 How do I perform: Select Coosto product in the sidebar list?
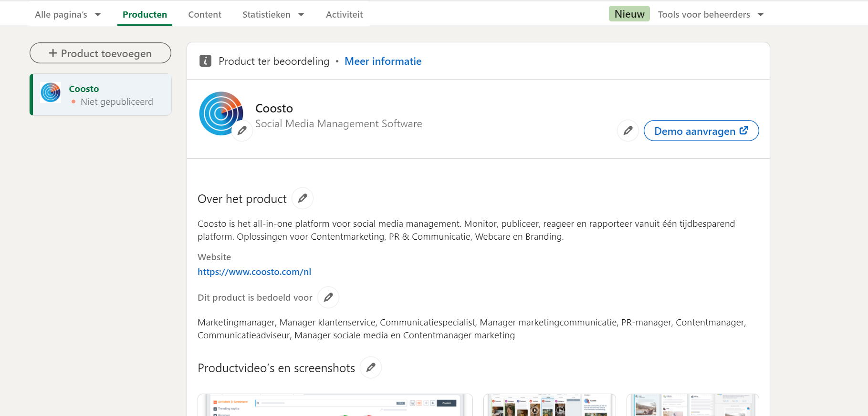[101, 94]
